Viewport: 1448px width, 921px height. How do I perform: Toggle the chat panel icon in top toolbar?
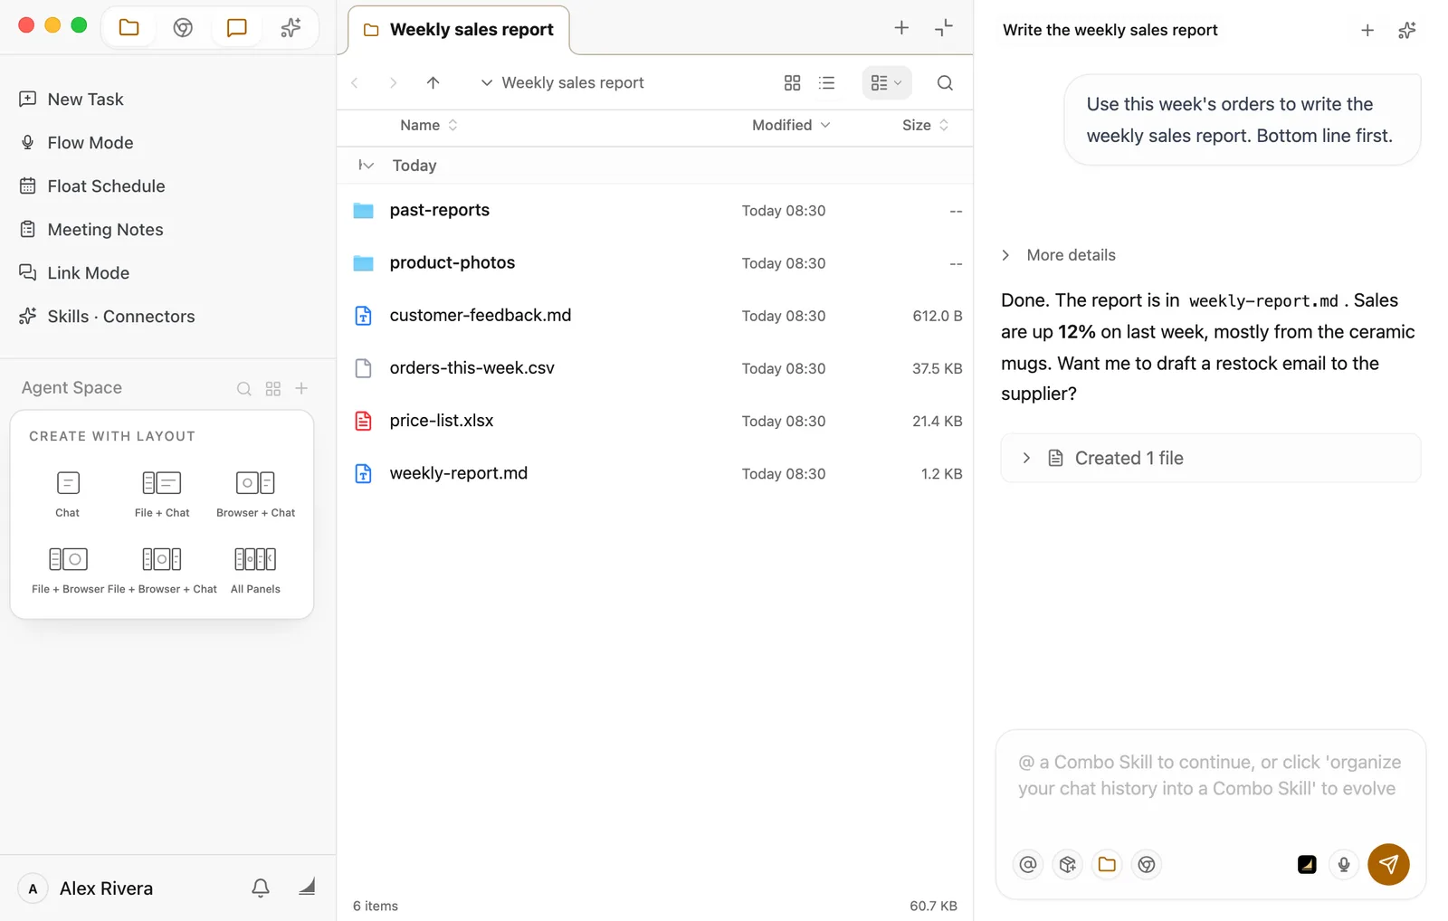click(x=236, y=27)
